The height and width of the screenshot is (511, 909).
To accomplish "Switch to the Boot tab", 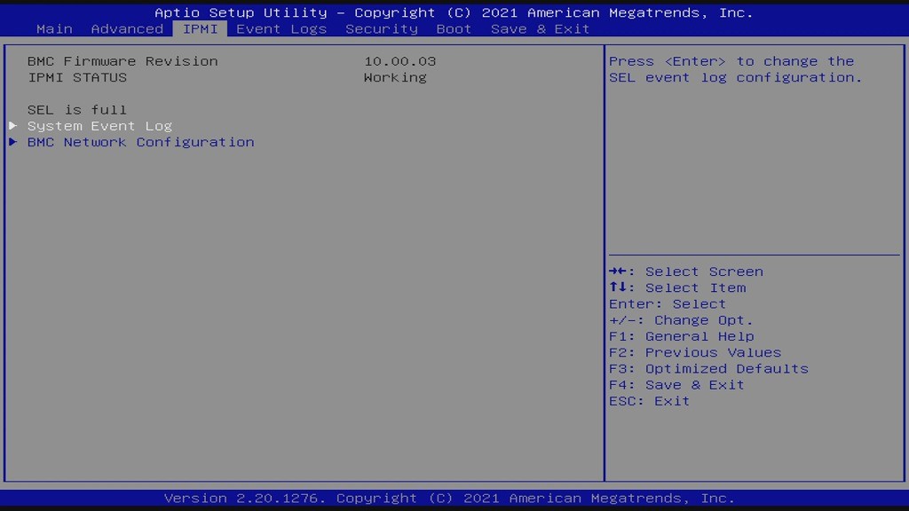I will [454, 29].
